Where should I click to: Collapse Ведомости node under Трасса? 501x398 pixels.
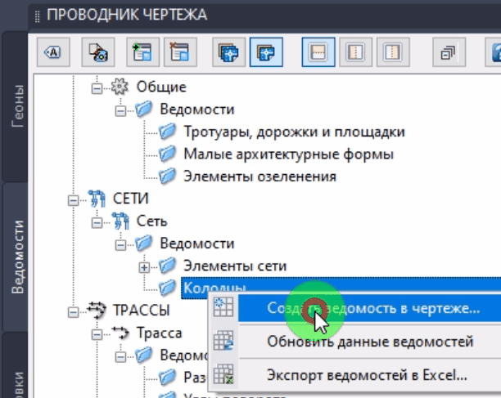120,356
